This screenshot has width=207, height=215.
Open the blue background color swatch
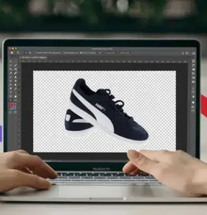15,107
